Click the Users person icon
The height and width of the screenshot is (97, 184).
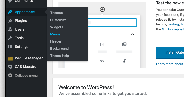tap(10, 29)
